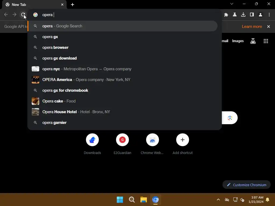
Task: Choose the 'Opera cake' Food suggestion
Action: coord(122,101)
